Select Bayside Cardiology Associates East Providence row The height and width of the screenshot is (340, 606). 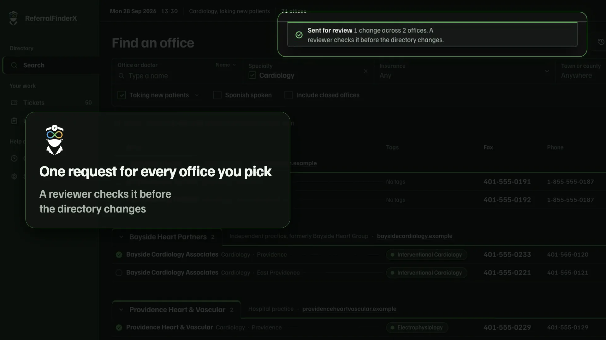(x=119, y=273)
